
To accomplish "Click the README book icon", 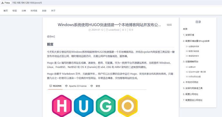I will pos(50,86).
